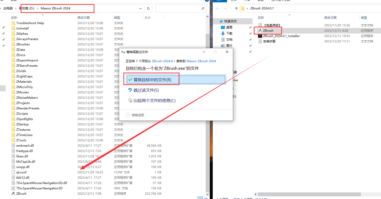
Task: Click the ZBrush_2024.0.1_Installer file icon
Action: [x=260, y=36]
